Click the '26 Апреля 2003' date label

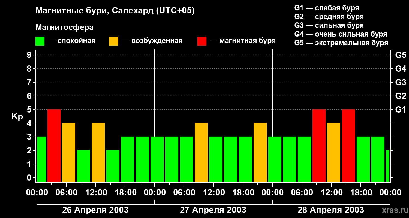[95, 210]
